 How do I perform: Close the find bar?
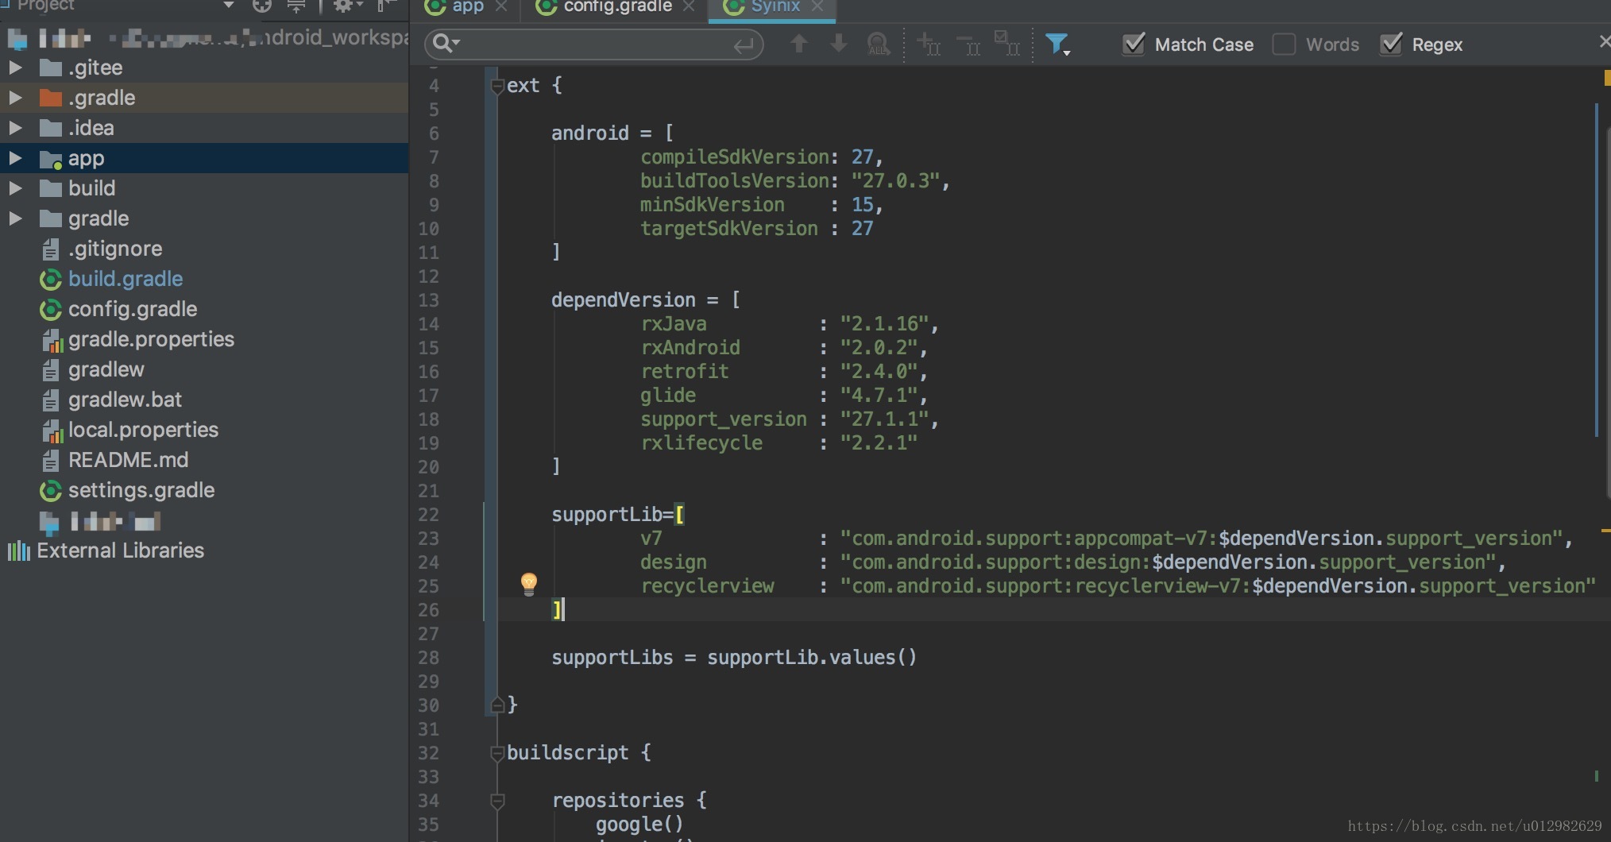click(x=1605, y=41)
